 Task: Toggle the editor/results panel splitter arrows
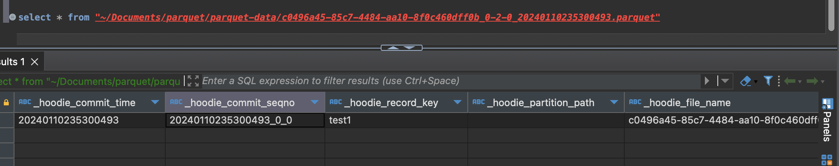(401, 48)
